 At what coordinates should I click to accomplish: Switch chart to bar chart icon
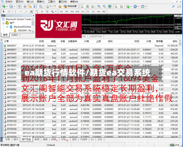82,6
